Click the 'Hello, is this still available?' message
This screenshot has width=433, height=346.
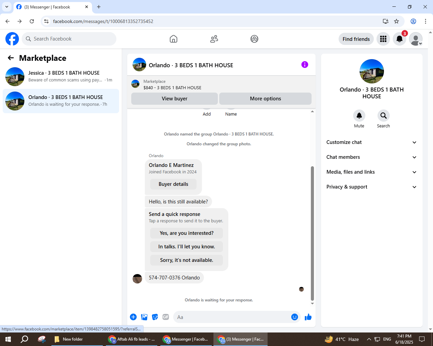click(x=178, y=202)
